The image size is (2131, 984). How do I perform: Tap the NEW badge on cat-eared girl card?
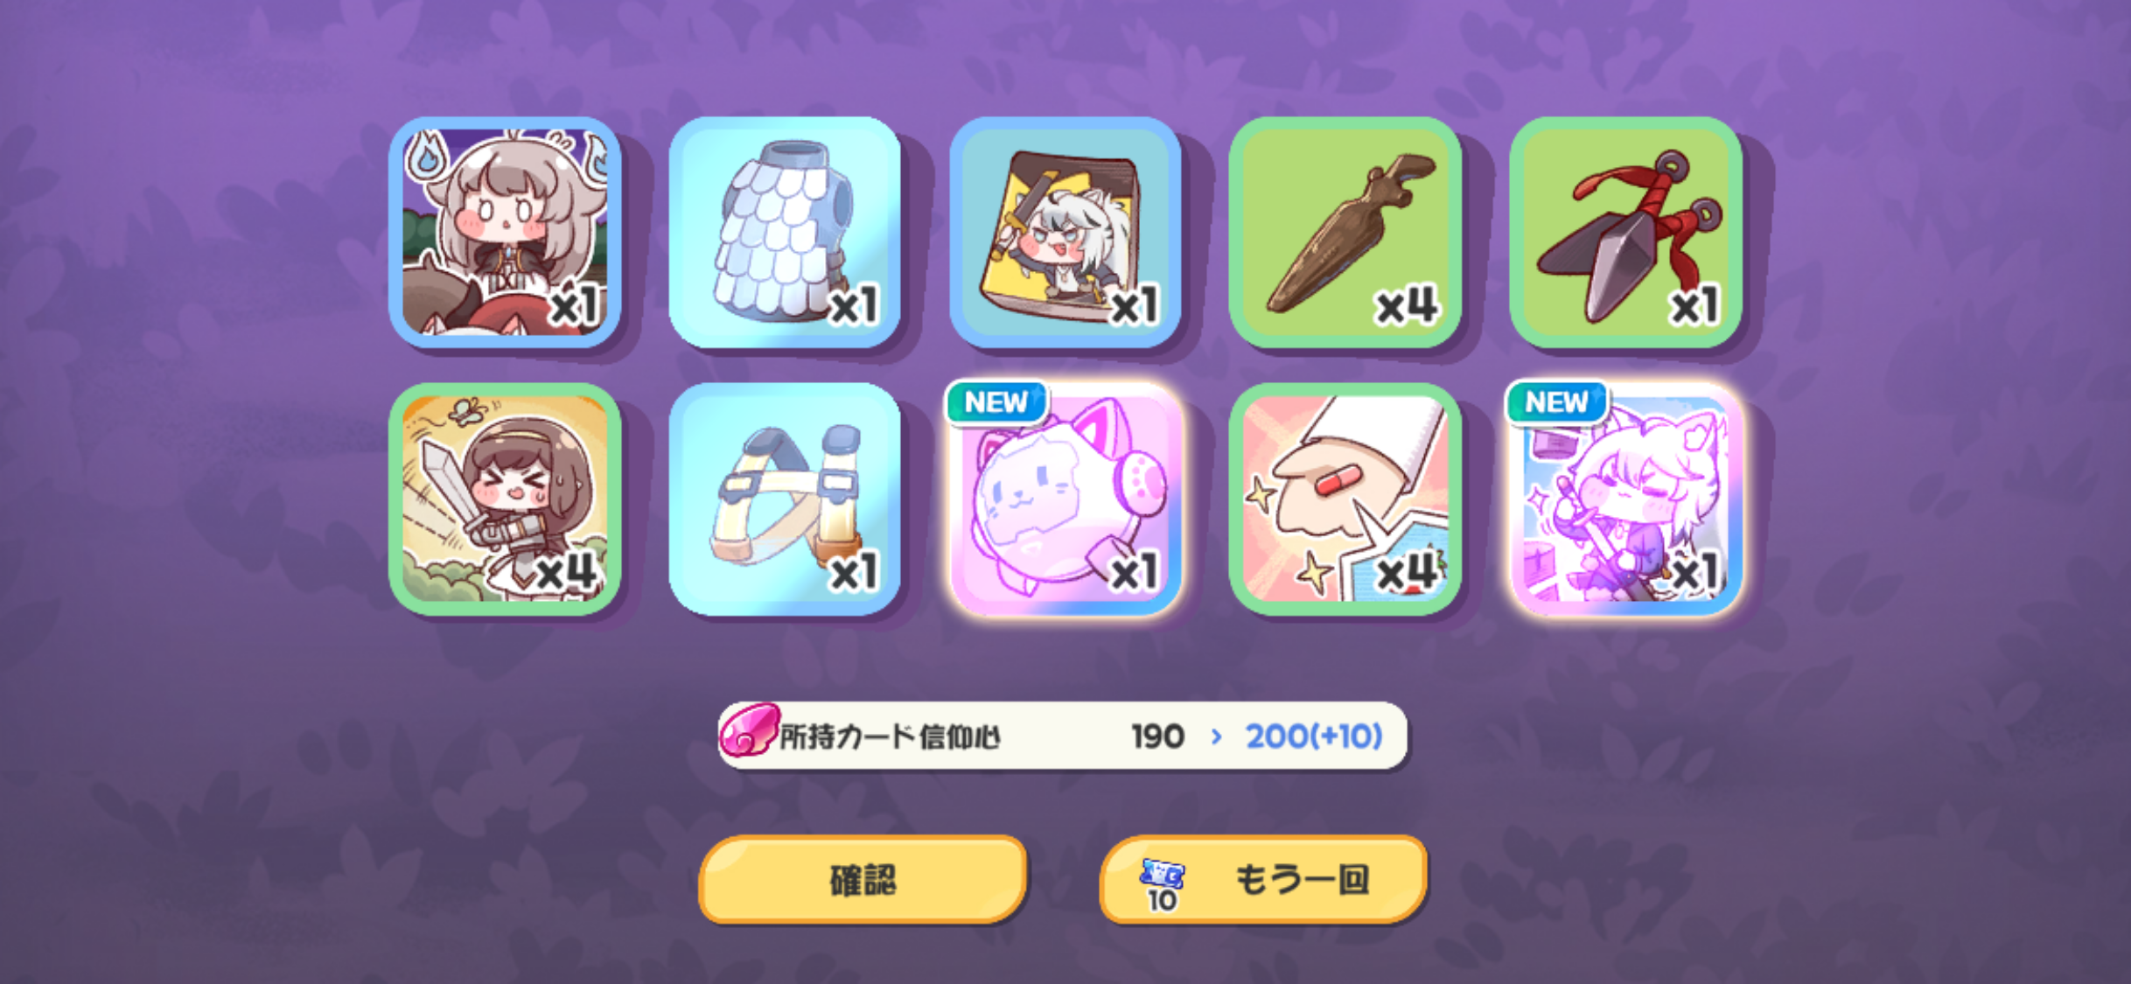pyautogui.click(x=1556, y=402)
